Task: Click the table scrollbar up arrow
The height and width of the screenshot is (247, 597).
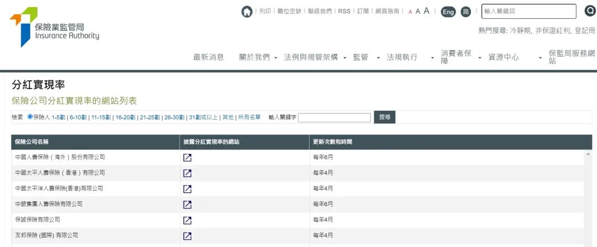Action: click(588, 154)
